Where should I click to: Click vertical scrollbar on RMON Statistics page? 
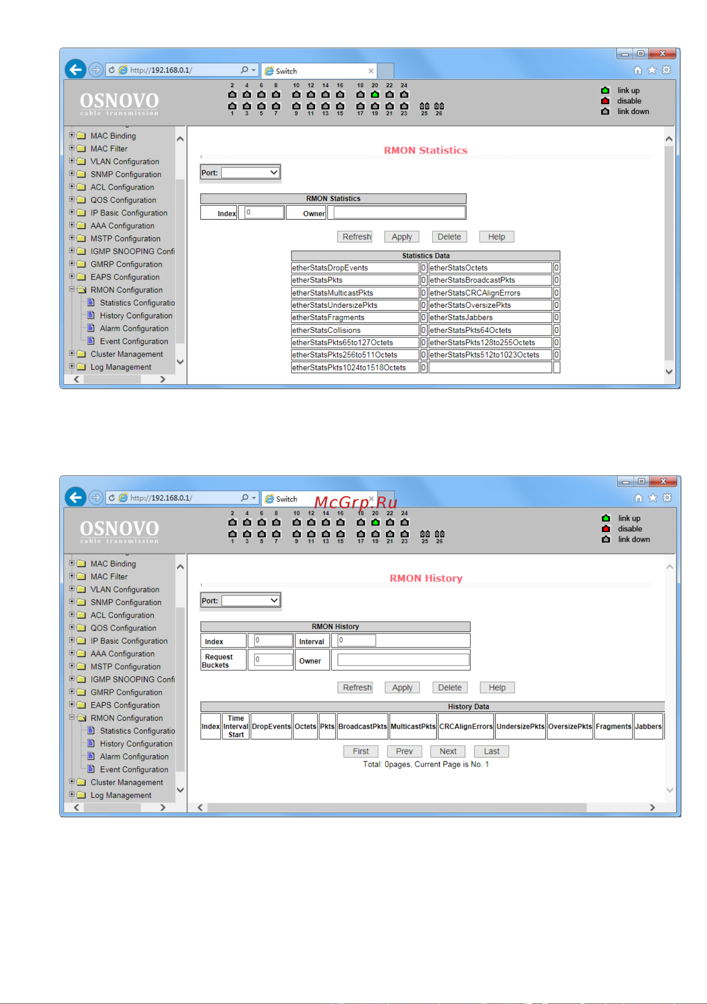pyautogui.click(x=669, y=254)
